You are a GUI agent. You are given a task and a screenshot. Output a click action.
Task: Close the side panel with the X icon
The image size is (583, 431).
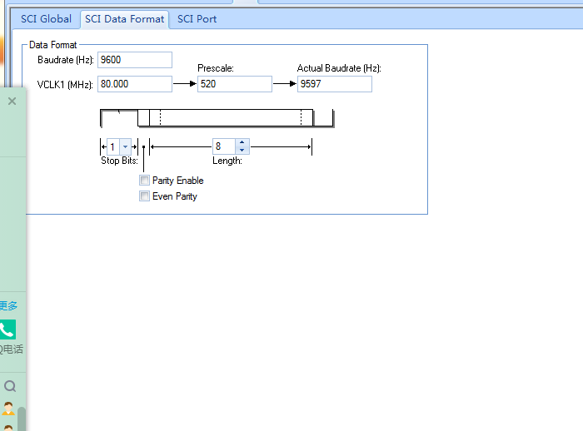[12, 101]
